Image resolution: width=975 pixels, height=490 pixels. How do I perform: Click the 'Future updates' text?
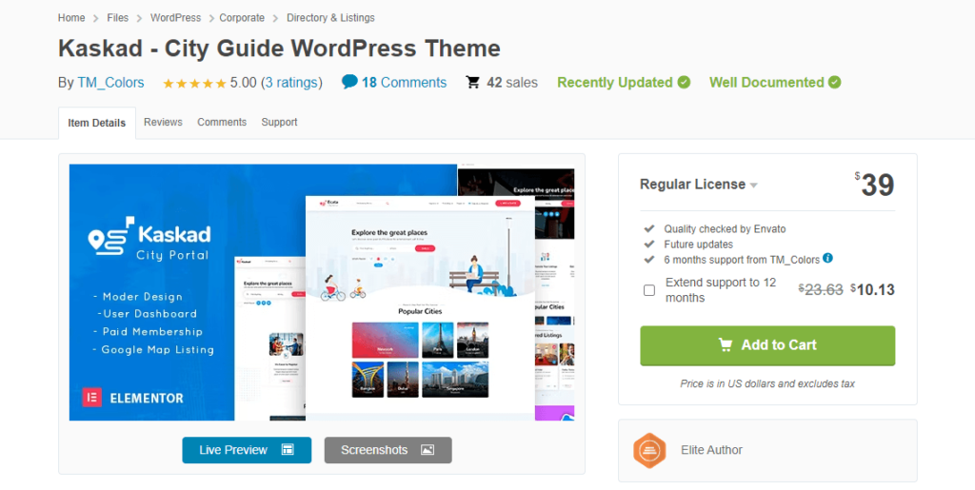point(698,245)
